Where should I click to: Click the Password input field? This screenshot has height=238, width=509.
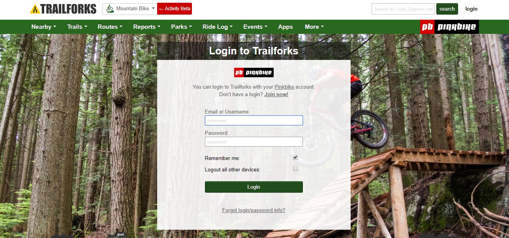(254, 142)
